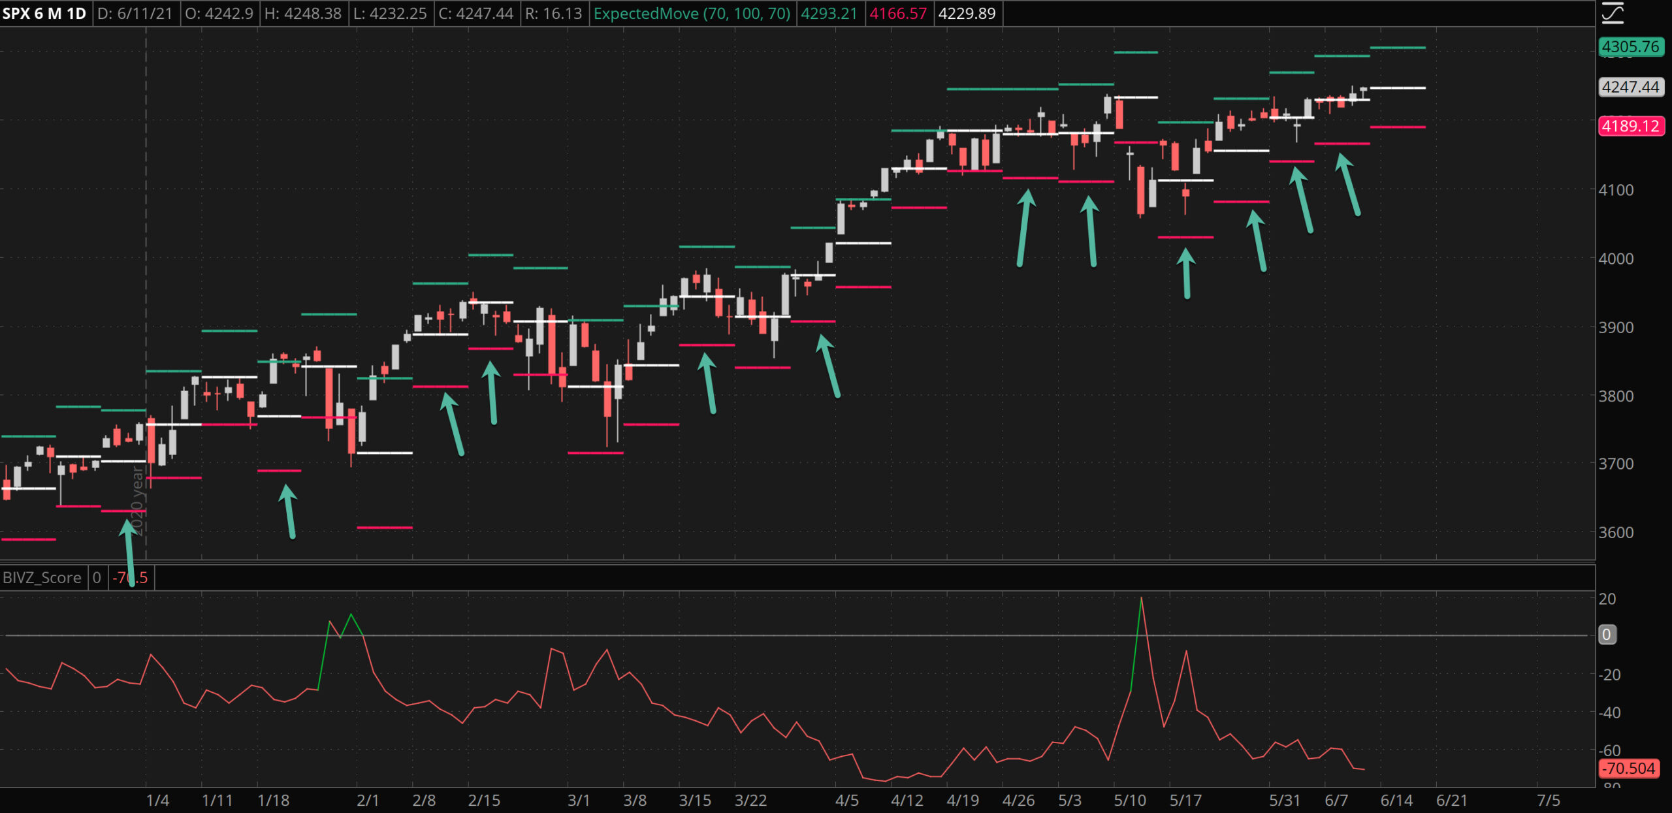Viewport: 1672px width, 813px height.
Task: Click the 2/1 date on time axis
Action: (368, 801)
